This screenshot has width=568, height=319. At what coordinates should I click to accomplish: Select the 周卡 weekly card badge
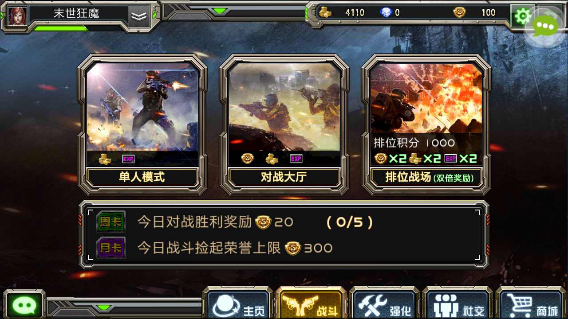click(111, 222)
